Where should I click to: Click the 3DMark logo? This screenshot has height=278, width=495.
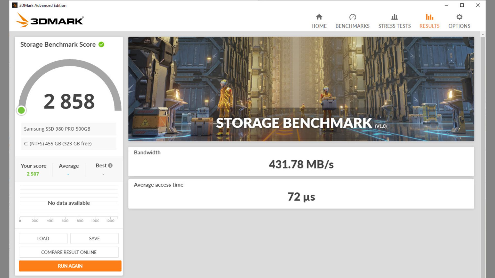pyautogui.click(x=49, y=20)
